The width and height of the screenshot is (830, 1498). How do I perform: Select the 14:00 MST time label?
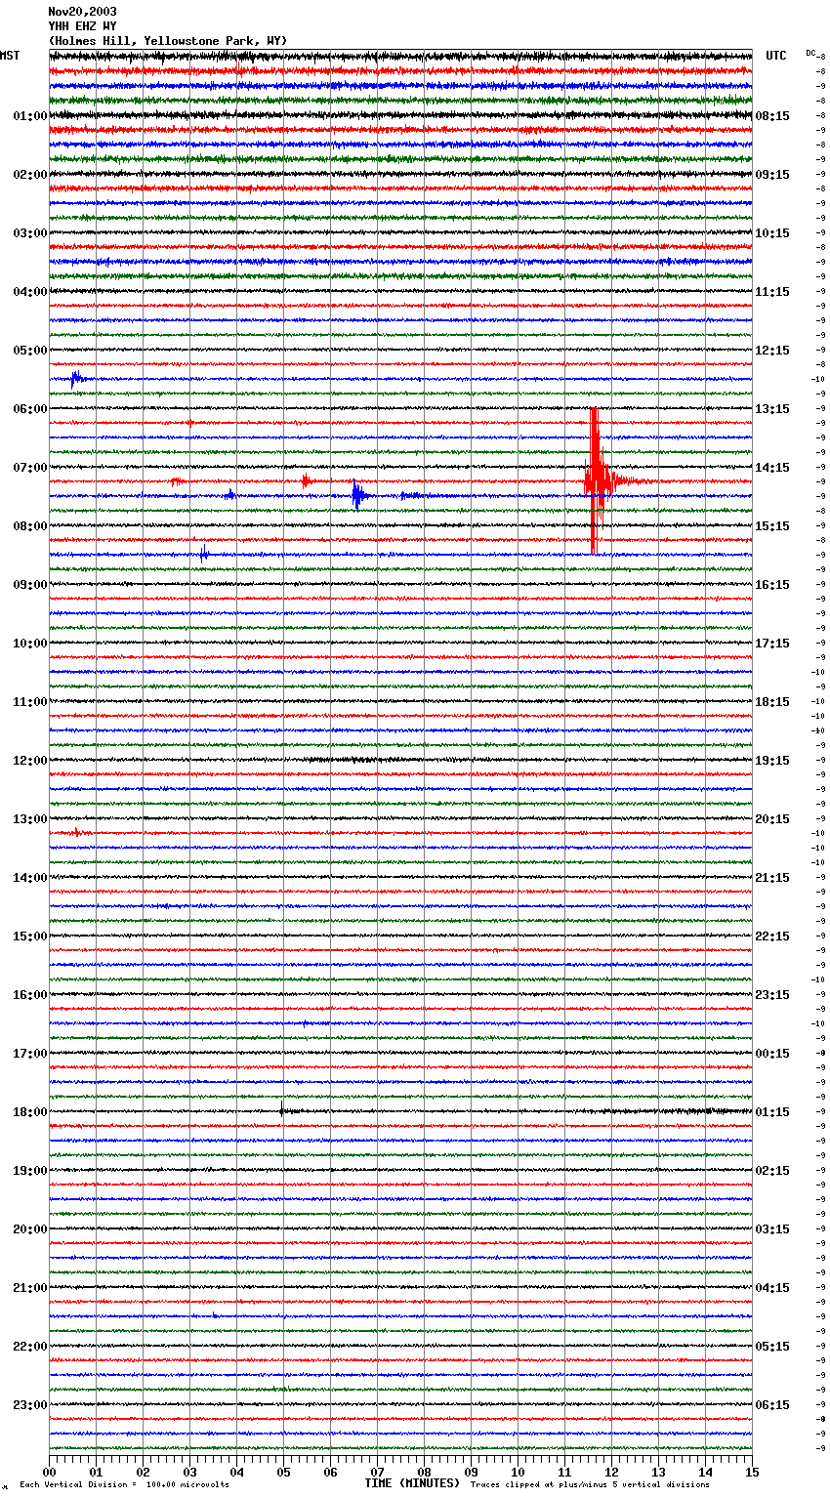coord(30,878)
